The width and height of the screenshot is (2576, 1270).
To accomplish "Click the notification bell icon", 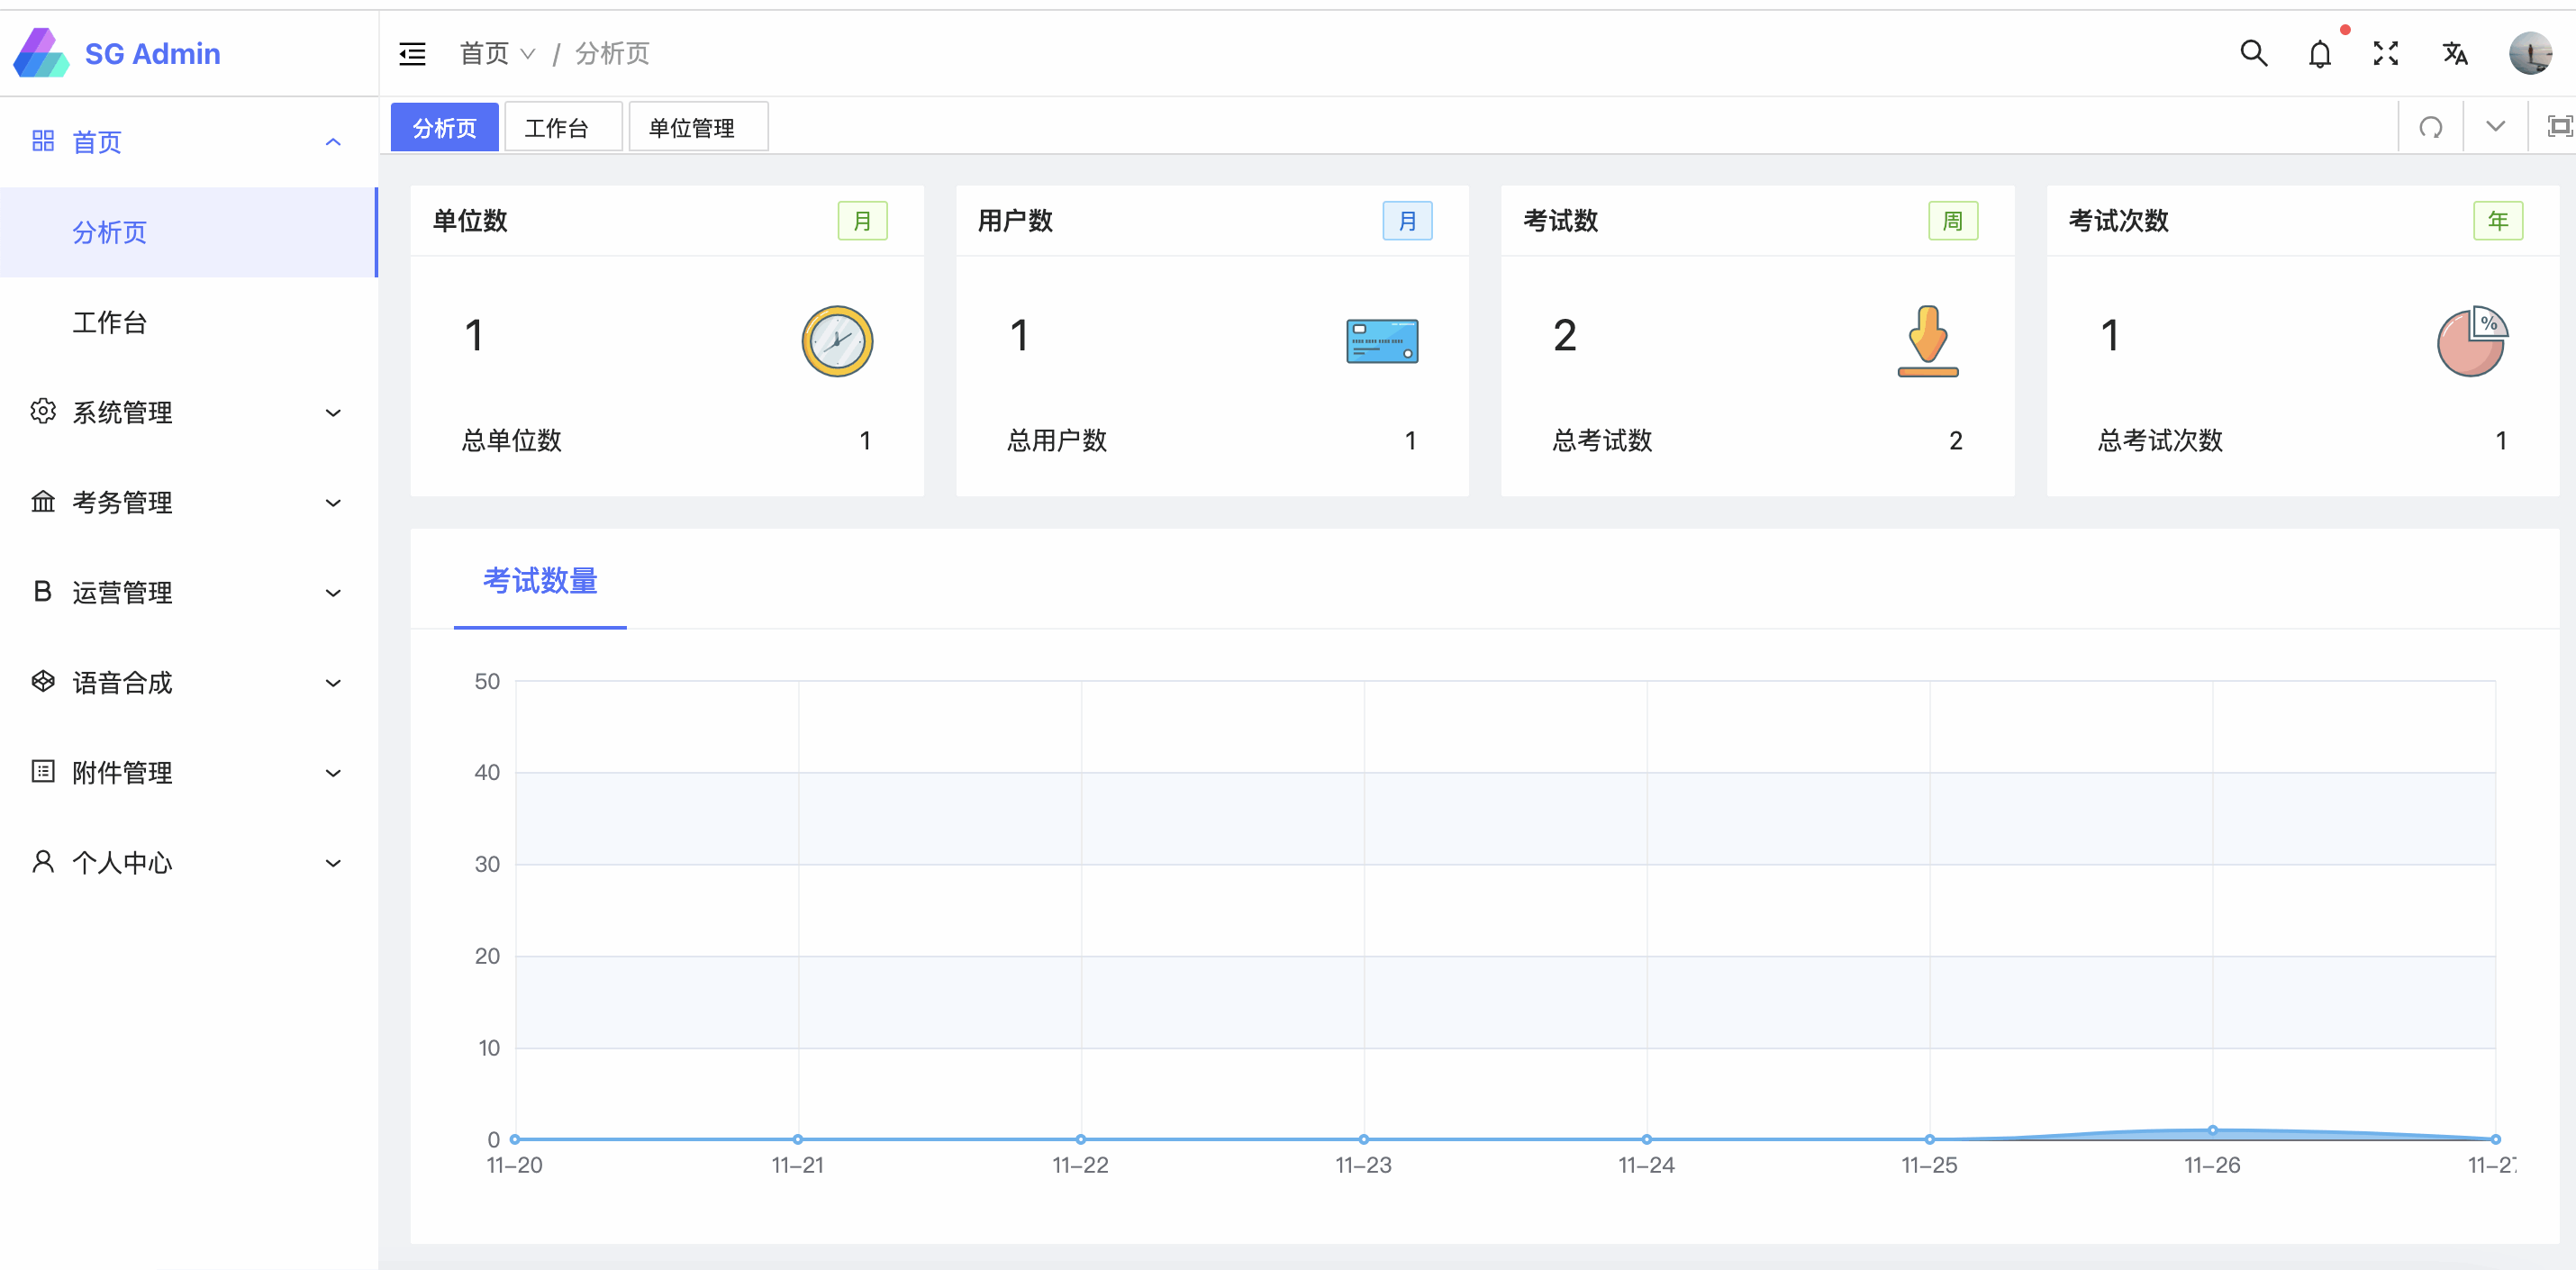I will [x=2320, y=53].
